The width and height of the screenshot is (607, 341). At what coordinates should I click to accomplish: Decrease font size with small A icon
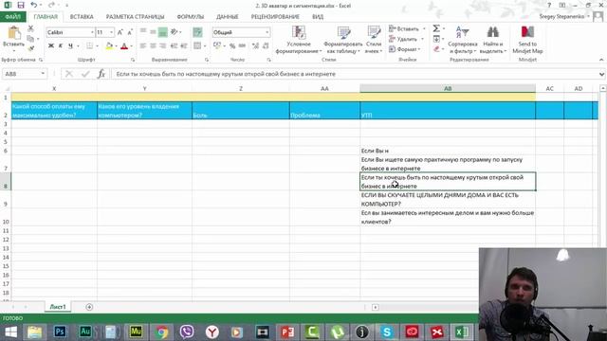(x=130, y=32)
